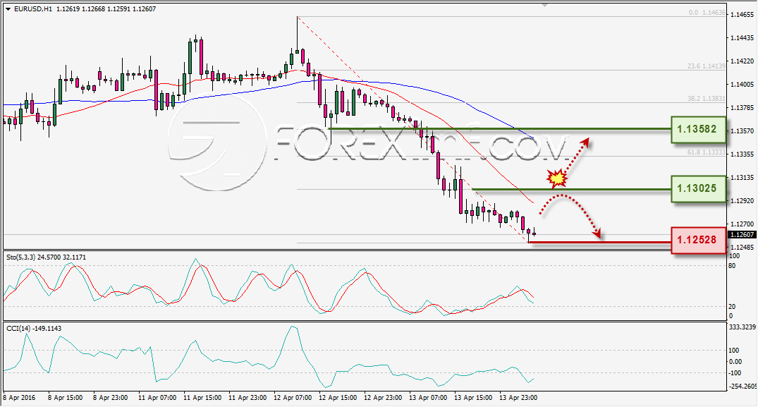Click the 1.12485 price scale value
This screenshot has height=407, width=758.
point(742,247)
